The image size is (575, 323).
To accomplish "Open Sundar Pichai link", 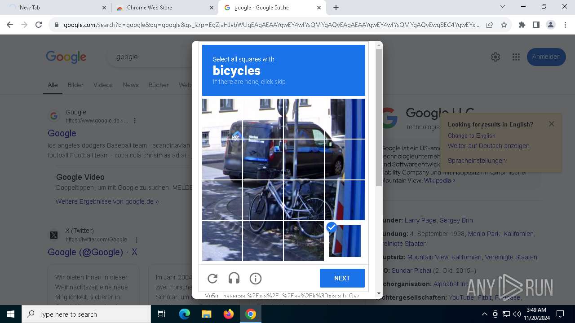I will click(413, 271).
